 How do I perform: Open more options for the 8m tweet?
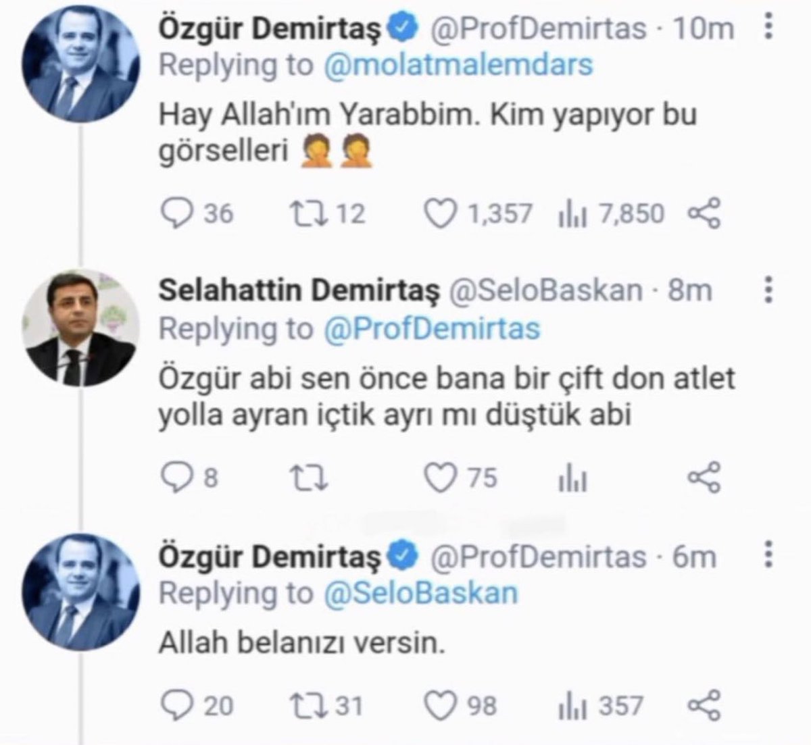coord(768,290)
